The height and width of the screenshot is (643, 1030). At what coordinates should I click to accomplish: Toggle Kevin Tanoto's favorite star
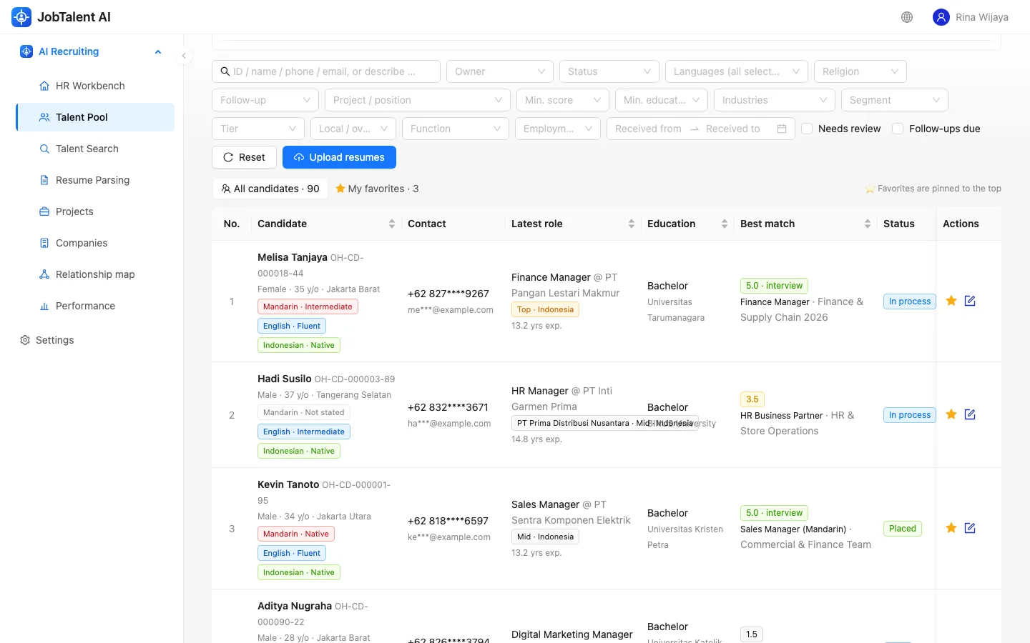(x=951, y=528)
